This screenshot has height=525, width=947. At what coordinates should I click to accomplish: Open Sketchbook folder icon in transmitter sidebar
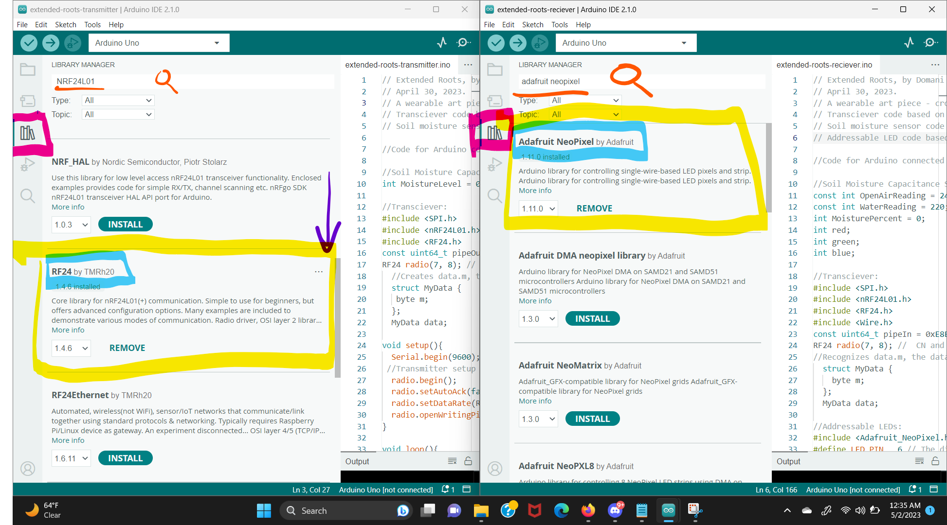point(28,70)
